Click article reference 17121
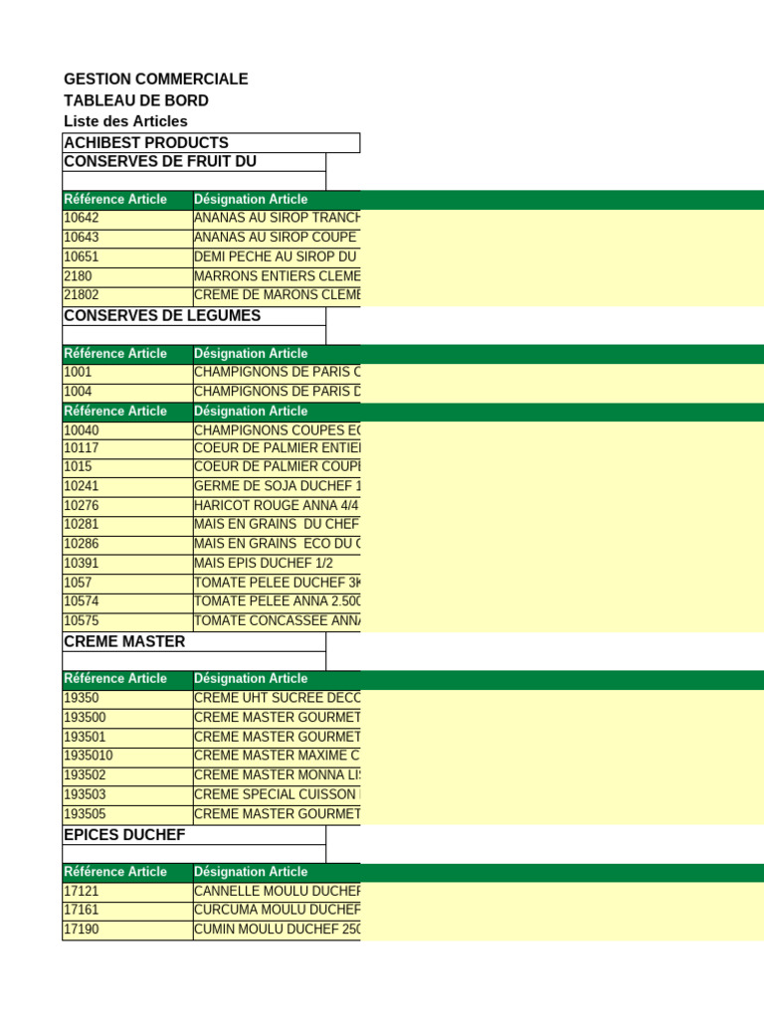Image resolution: width=764 pixels, height=1018 pixels. (127, 892)
